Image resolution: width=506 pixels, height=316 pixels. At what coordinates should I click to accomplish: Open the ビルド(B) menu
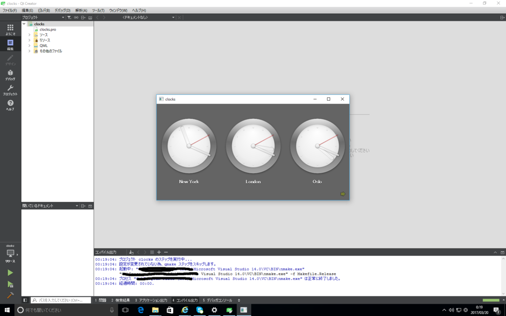(x=44, y=10)
